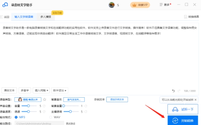Close the cursor preview tooltip
The height and width of the screenshot is (125, 201).
196,100
